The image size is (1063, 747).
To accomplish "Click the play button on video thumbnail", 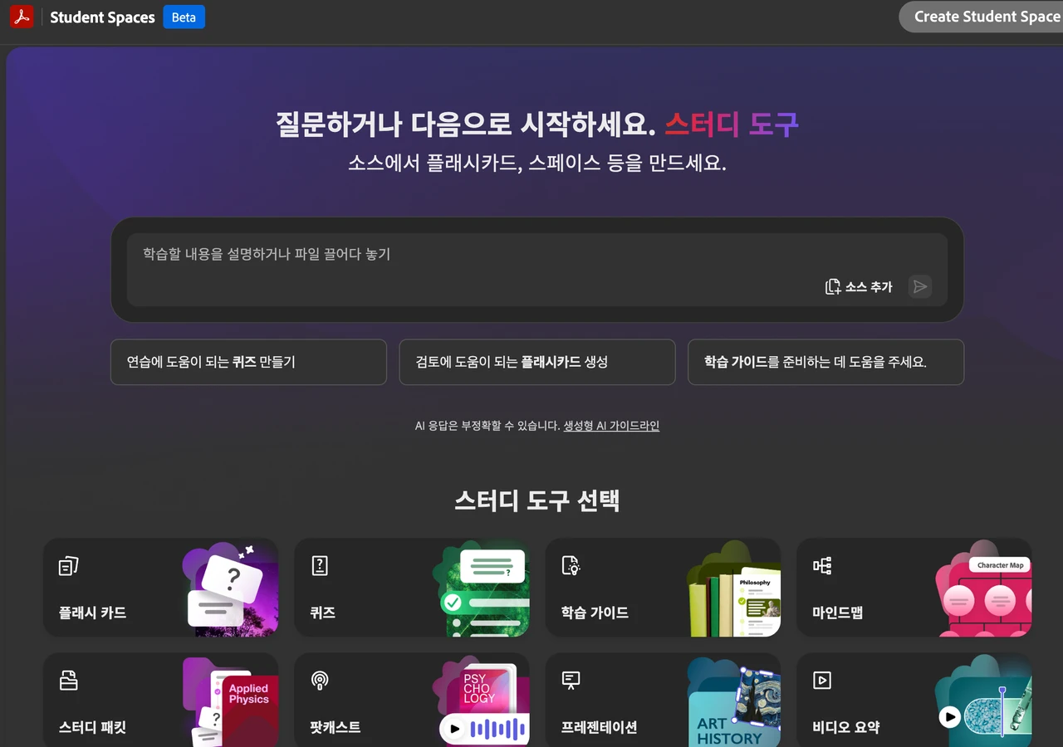I will (949, 716).
